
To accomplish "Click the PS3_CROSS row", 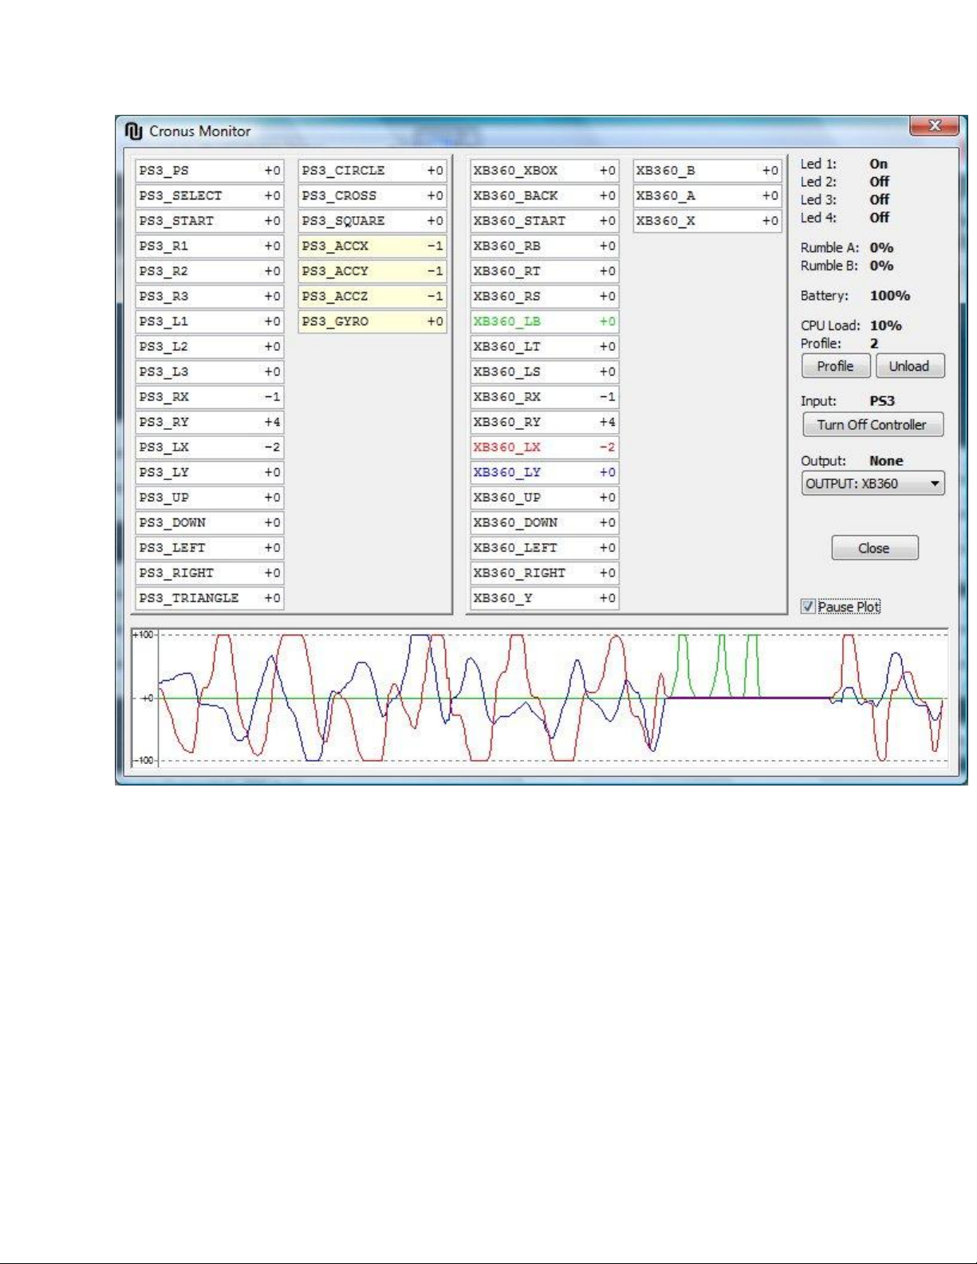I will pos(372,195).
